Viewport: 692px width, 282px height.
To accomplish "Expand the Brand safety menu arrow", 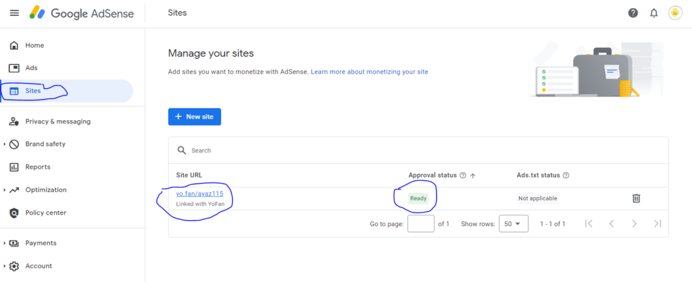I will tap(5, 144).
